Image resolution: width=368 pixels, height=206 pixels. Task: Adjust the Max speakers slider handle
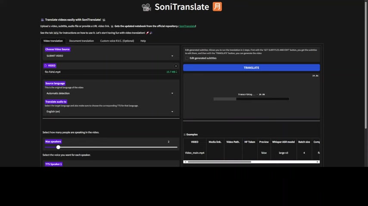58,147
